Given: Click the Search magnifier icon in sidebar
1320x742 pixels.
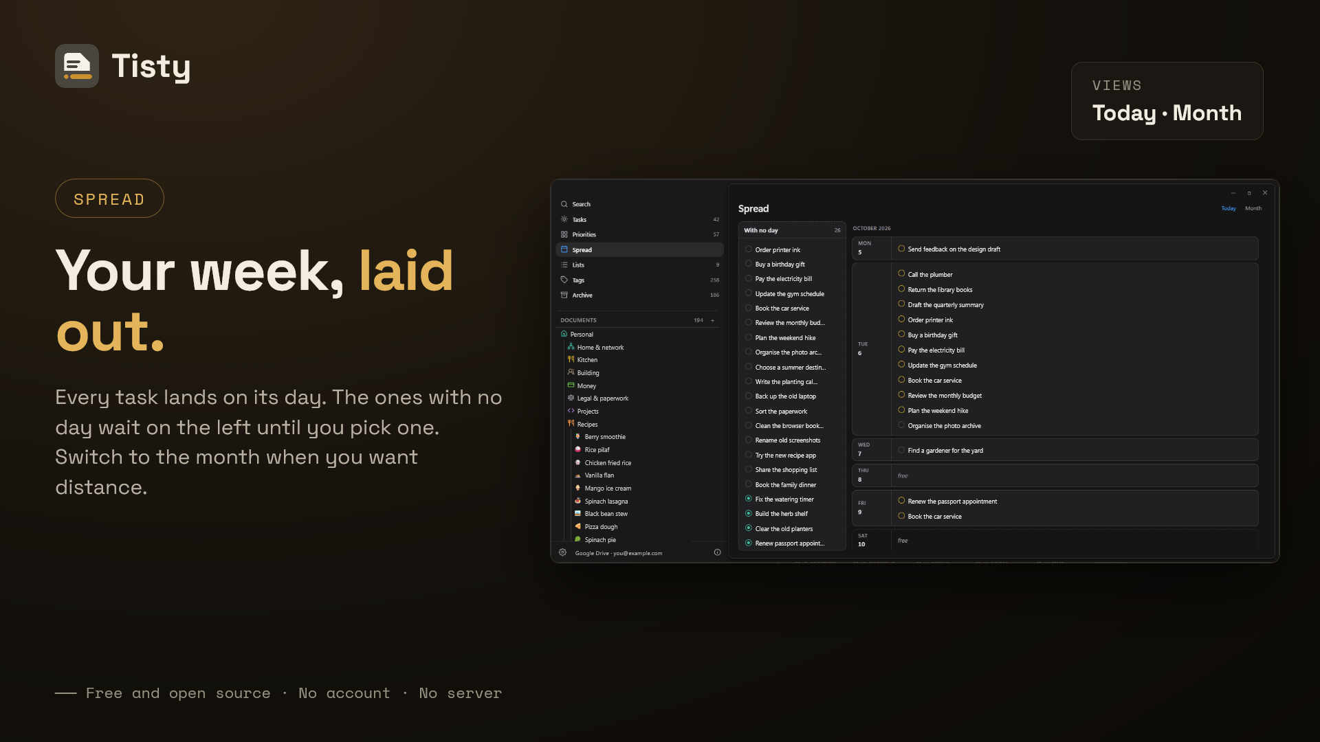Looking at the screenshot, I should point(564,204).
